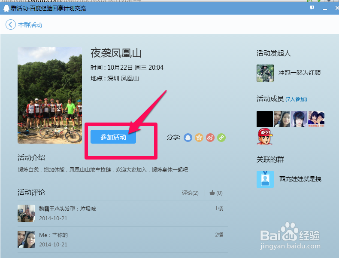Click avatar of commenter Me

click(x=26, y=240)
